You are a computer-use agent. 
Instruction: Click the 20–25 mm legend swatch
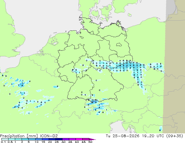point(52,139)
